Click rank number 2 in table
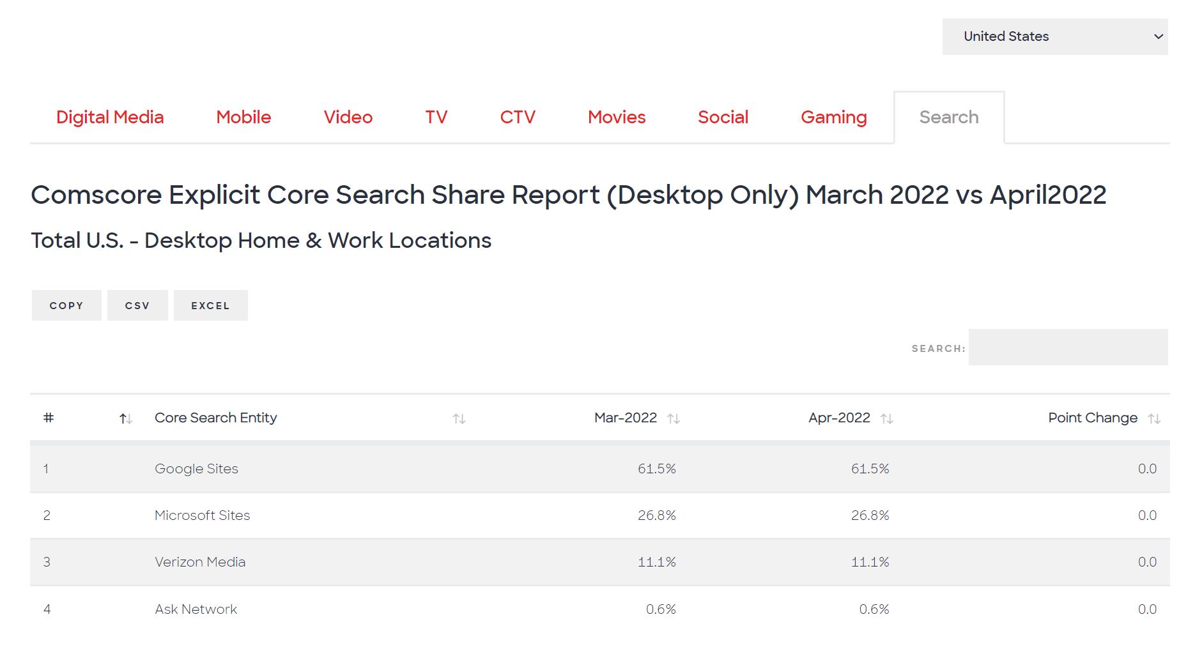The height and width of the screenshot is (663, 1179). pyautogui.click(x=47, y=515)
